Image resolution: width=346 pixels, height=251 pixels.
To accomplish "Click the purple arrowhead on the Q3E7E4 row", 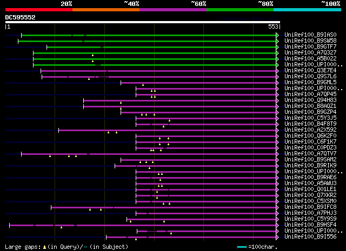I will [x=277, y=71].
